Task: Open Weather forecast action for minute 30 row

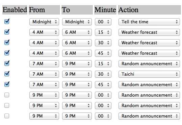Action: (149, 43)
